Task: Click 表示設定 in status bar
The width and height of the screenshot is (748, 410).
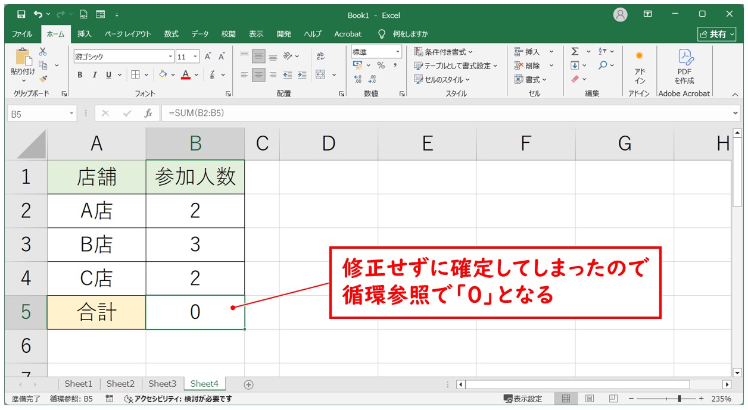Action: tap(523, 399)
